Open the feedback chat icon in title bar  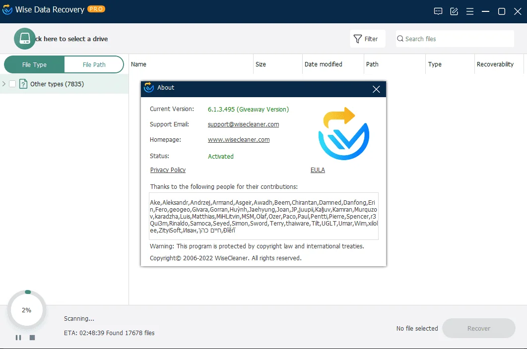(x=438, y=11)
